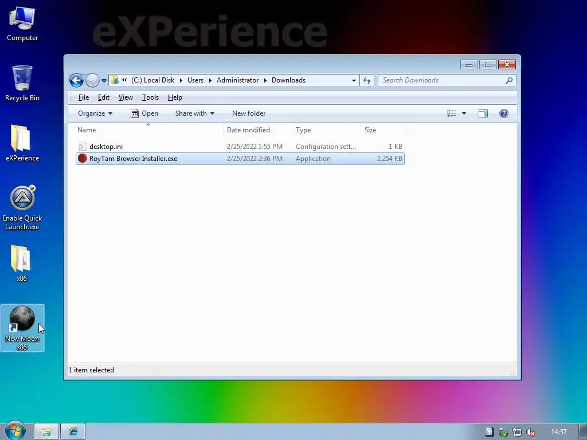Open the Tools menu
This screenshot has height=440, width=587.
(151, 97)
